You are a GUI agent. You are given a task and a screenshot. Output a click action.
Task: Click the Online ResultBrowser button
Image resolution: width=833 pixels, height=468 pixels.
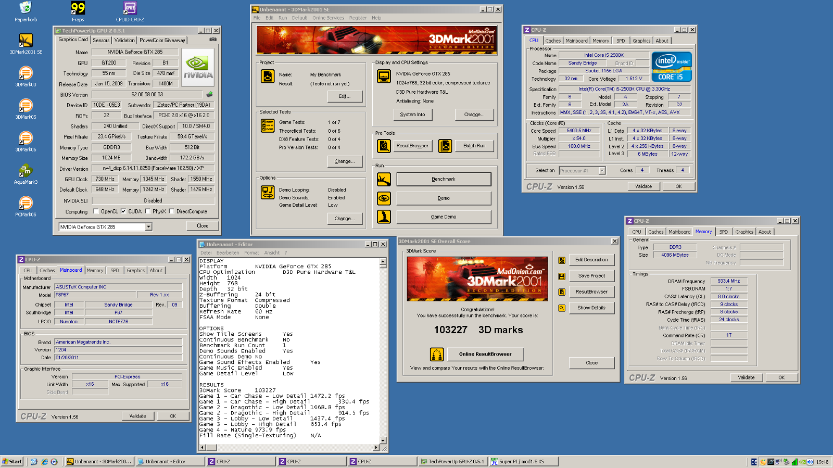click(x=485, y=355)
